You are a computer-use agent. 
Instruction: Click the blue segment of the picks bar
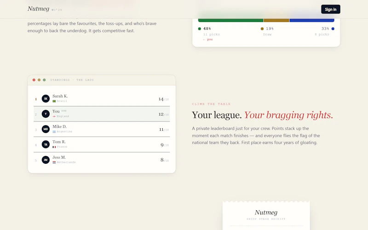click(x=312, y=20)
